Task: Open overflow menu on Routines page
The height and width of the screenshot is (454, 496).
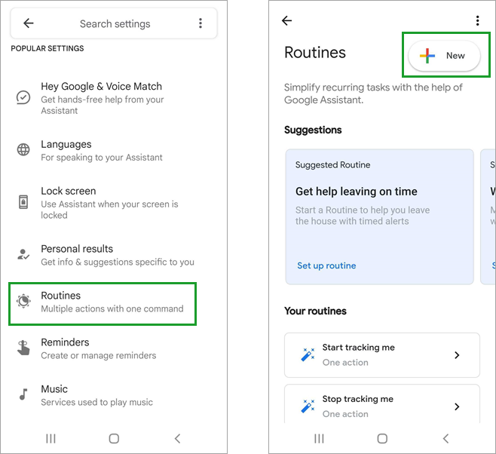Action: pos(478,21)
